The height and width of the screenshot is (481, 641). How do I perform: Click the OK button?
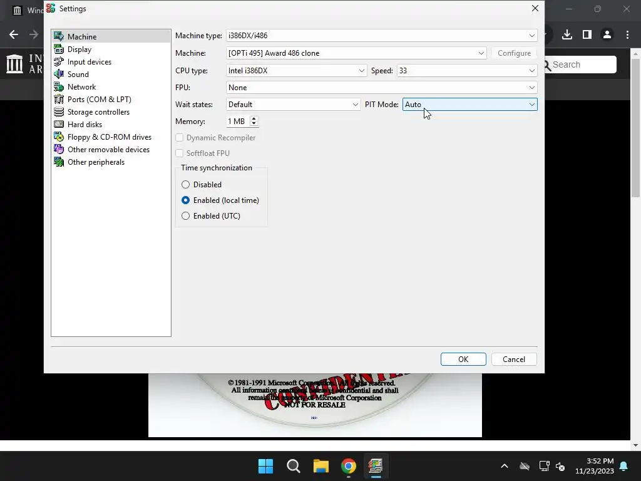tap(463, 359)
